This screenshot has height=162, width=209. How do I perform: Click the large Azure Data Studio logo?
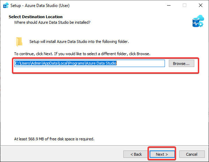point(198,21)
